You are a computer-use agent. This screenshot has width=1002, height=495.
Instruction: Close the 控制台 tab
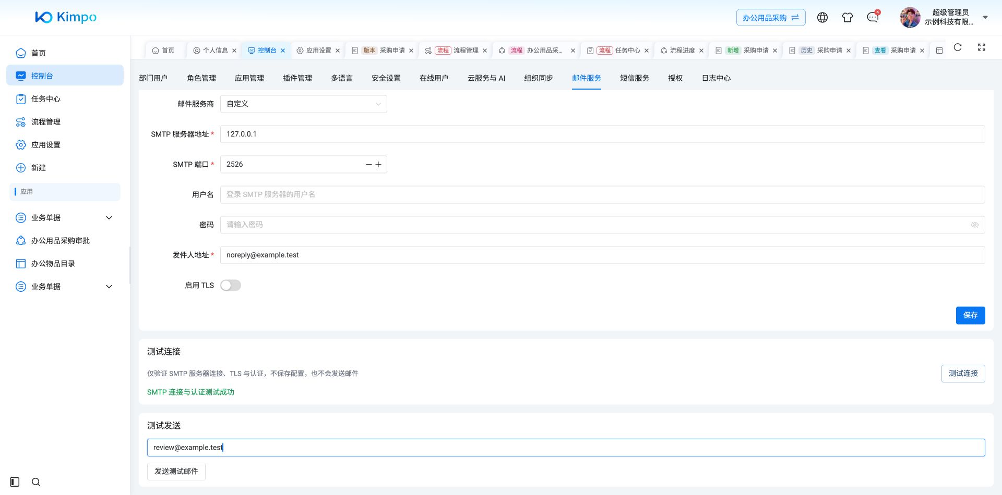pyautogui.click(x=283, y=51)
